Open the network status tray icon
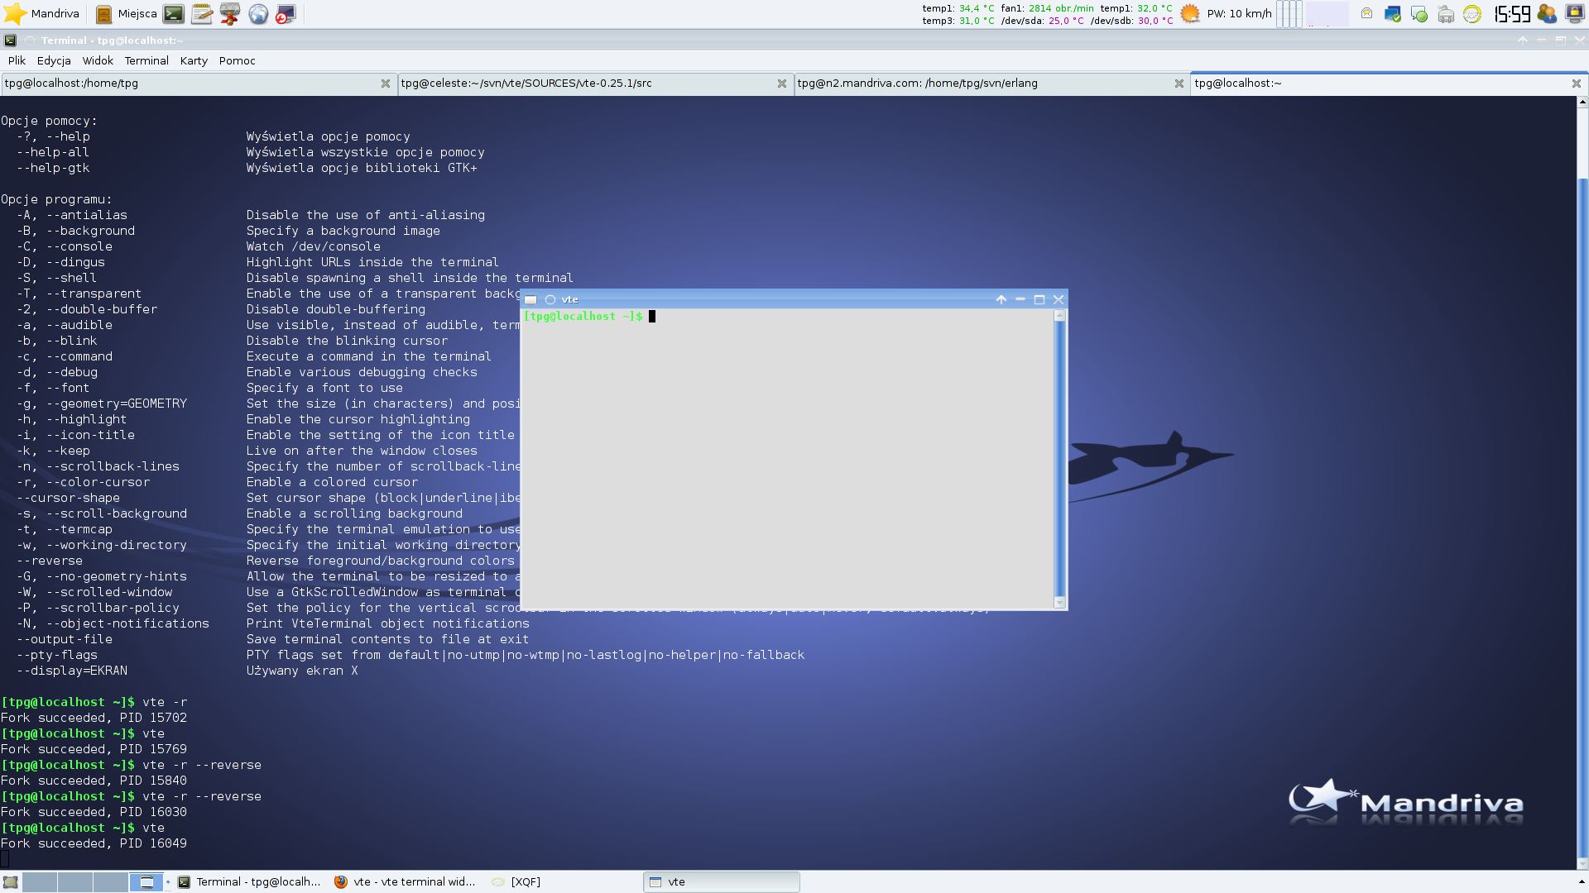The width and height of the screenshot is (1589, 893). [x=1392, y=13]
